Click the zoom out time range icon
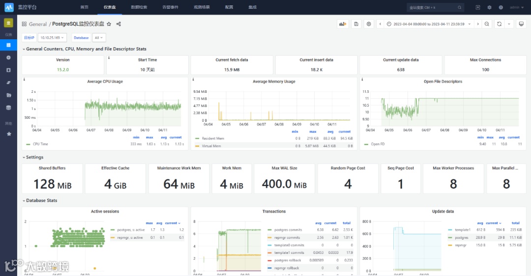The width and height of the screenshot is (531, 276). tap(487, 24)
